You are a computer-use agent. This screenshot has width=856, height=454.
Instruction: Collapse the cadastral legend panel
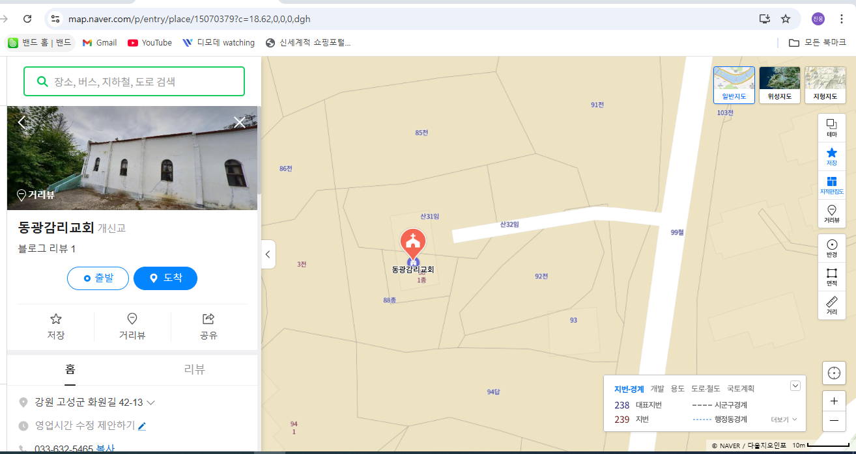pos(795,386)
